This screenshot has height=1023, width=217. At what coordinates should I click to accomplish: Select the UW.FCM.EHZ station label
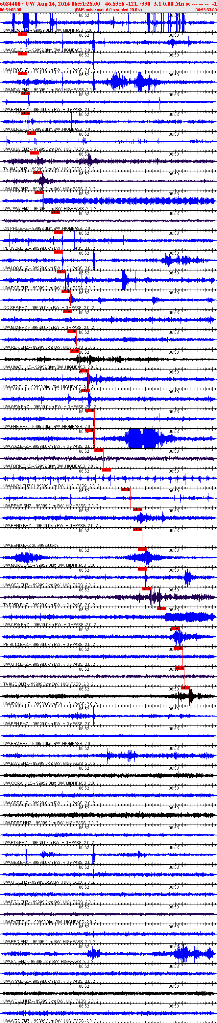tap(16, 30)
